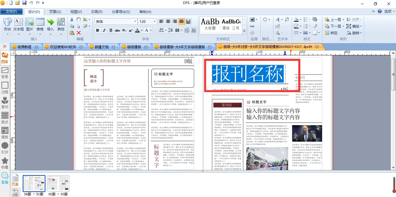Click the 客服 customer service icon
Image resolution: width=396 pixels, height=197 pixels.
(5, 178)
